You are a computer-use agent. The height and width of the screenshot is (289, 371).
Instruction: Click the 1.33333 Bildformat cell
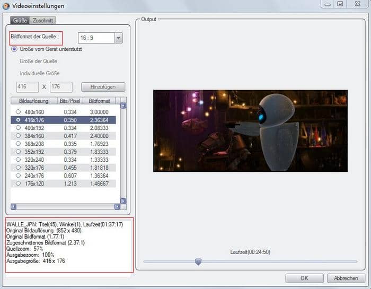click(99, 160)
